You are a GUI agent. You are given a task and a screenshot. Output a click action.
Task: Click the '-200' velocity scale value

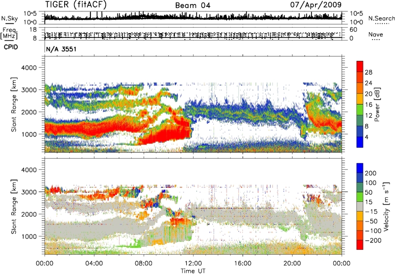tap(372, 240)
